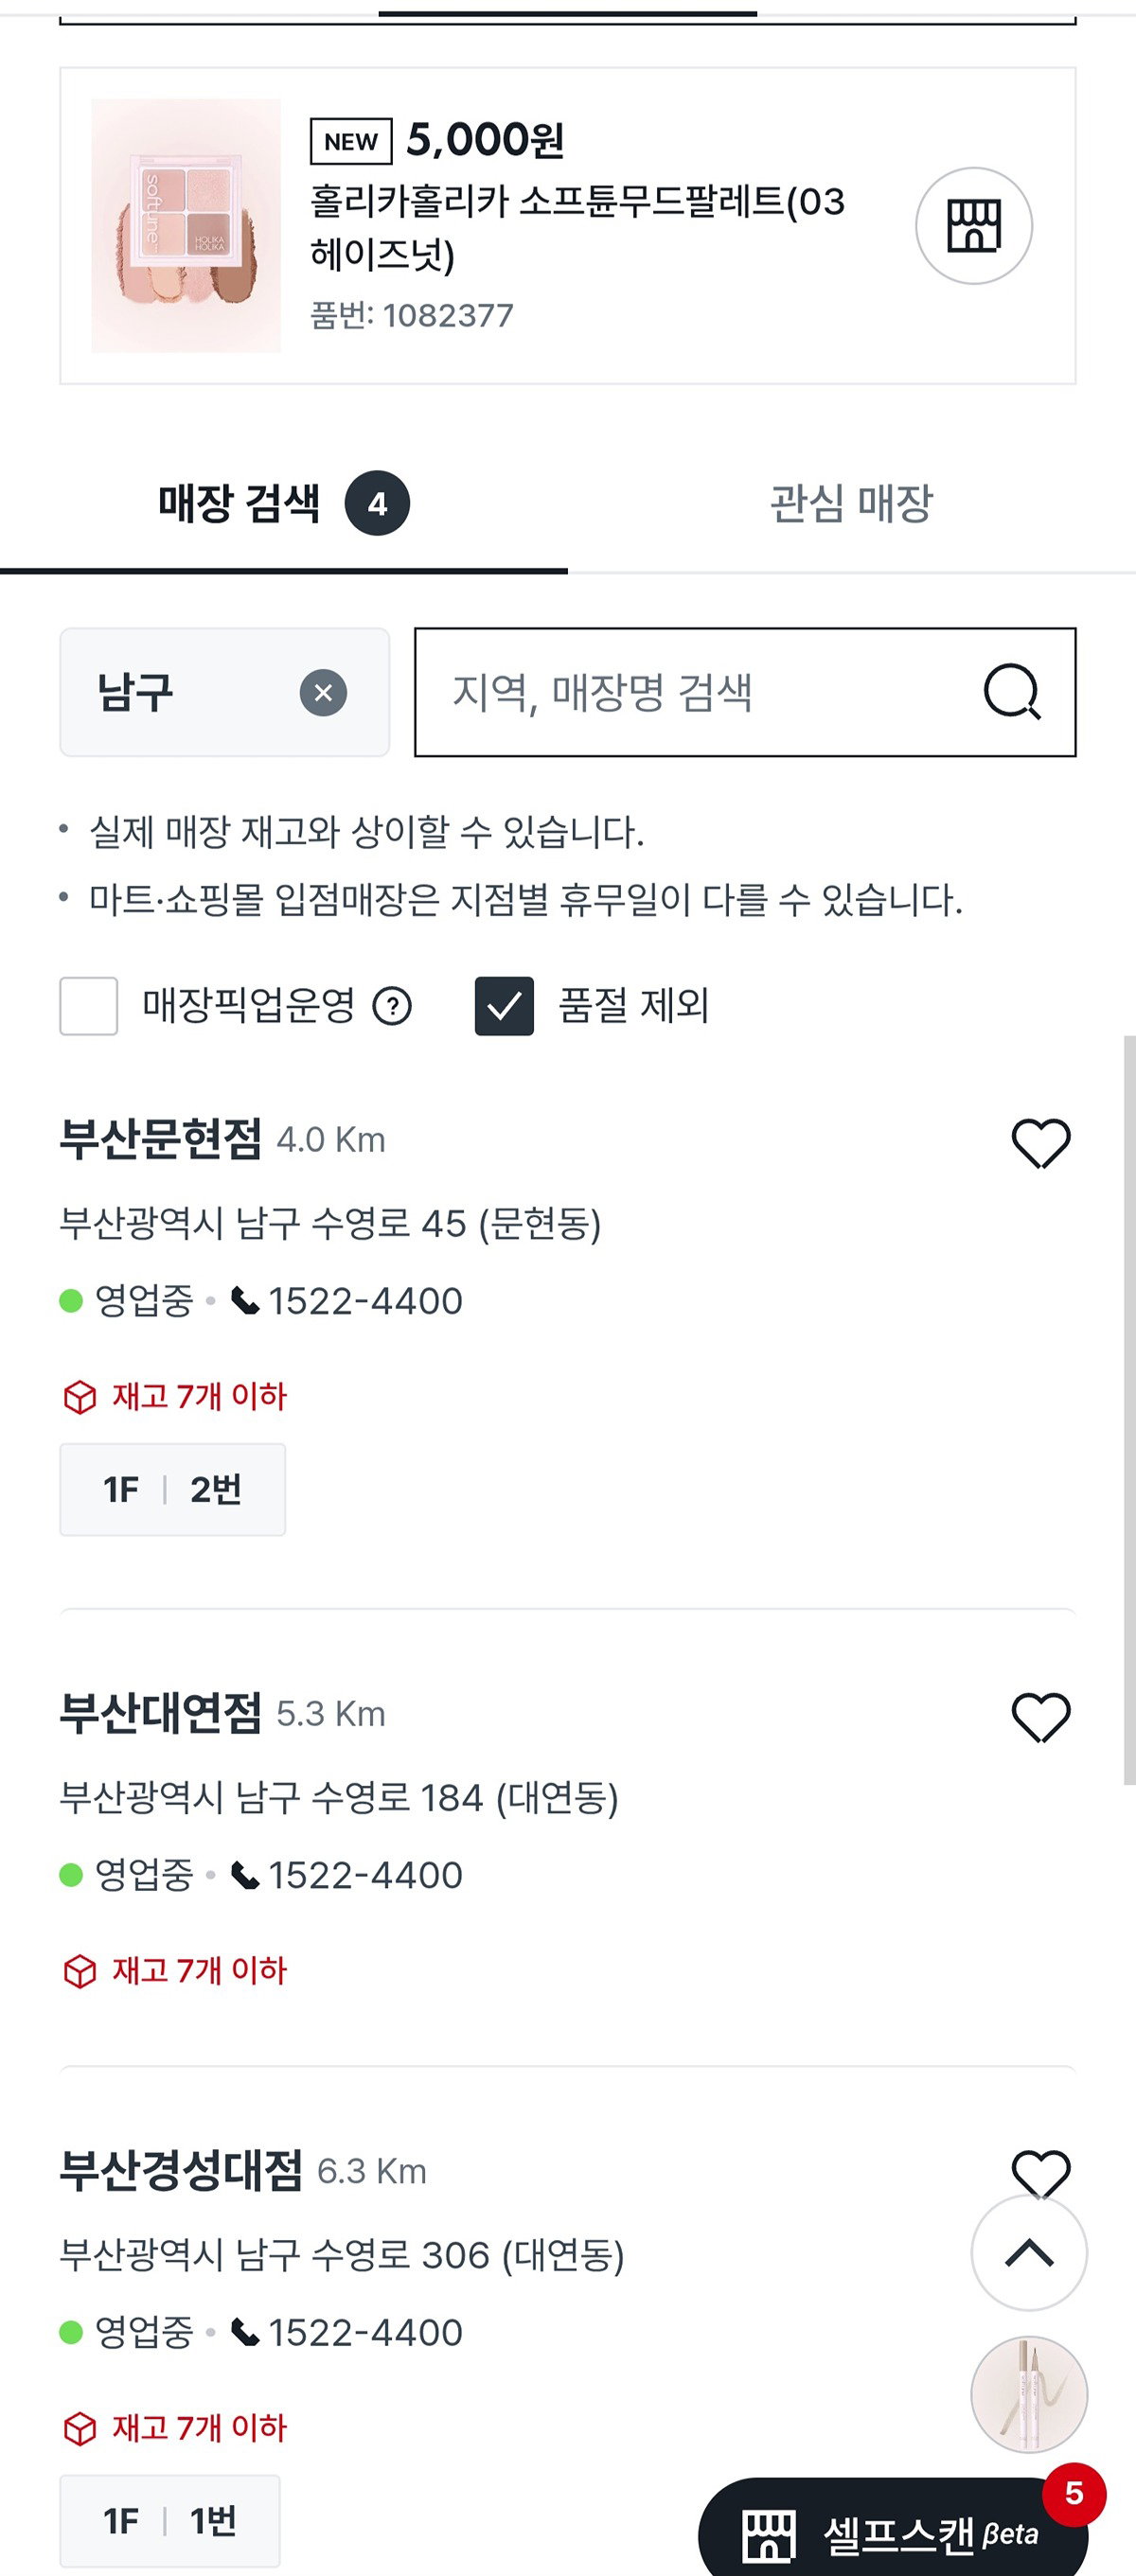The image size is (1136, 2576).
Task: Call 부산문현점 phone number 1522-4400
Action: [x=347, y=1301]
